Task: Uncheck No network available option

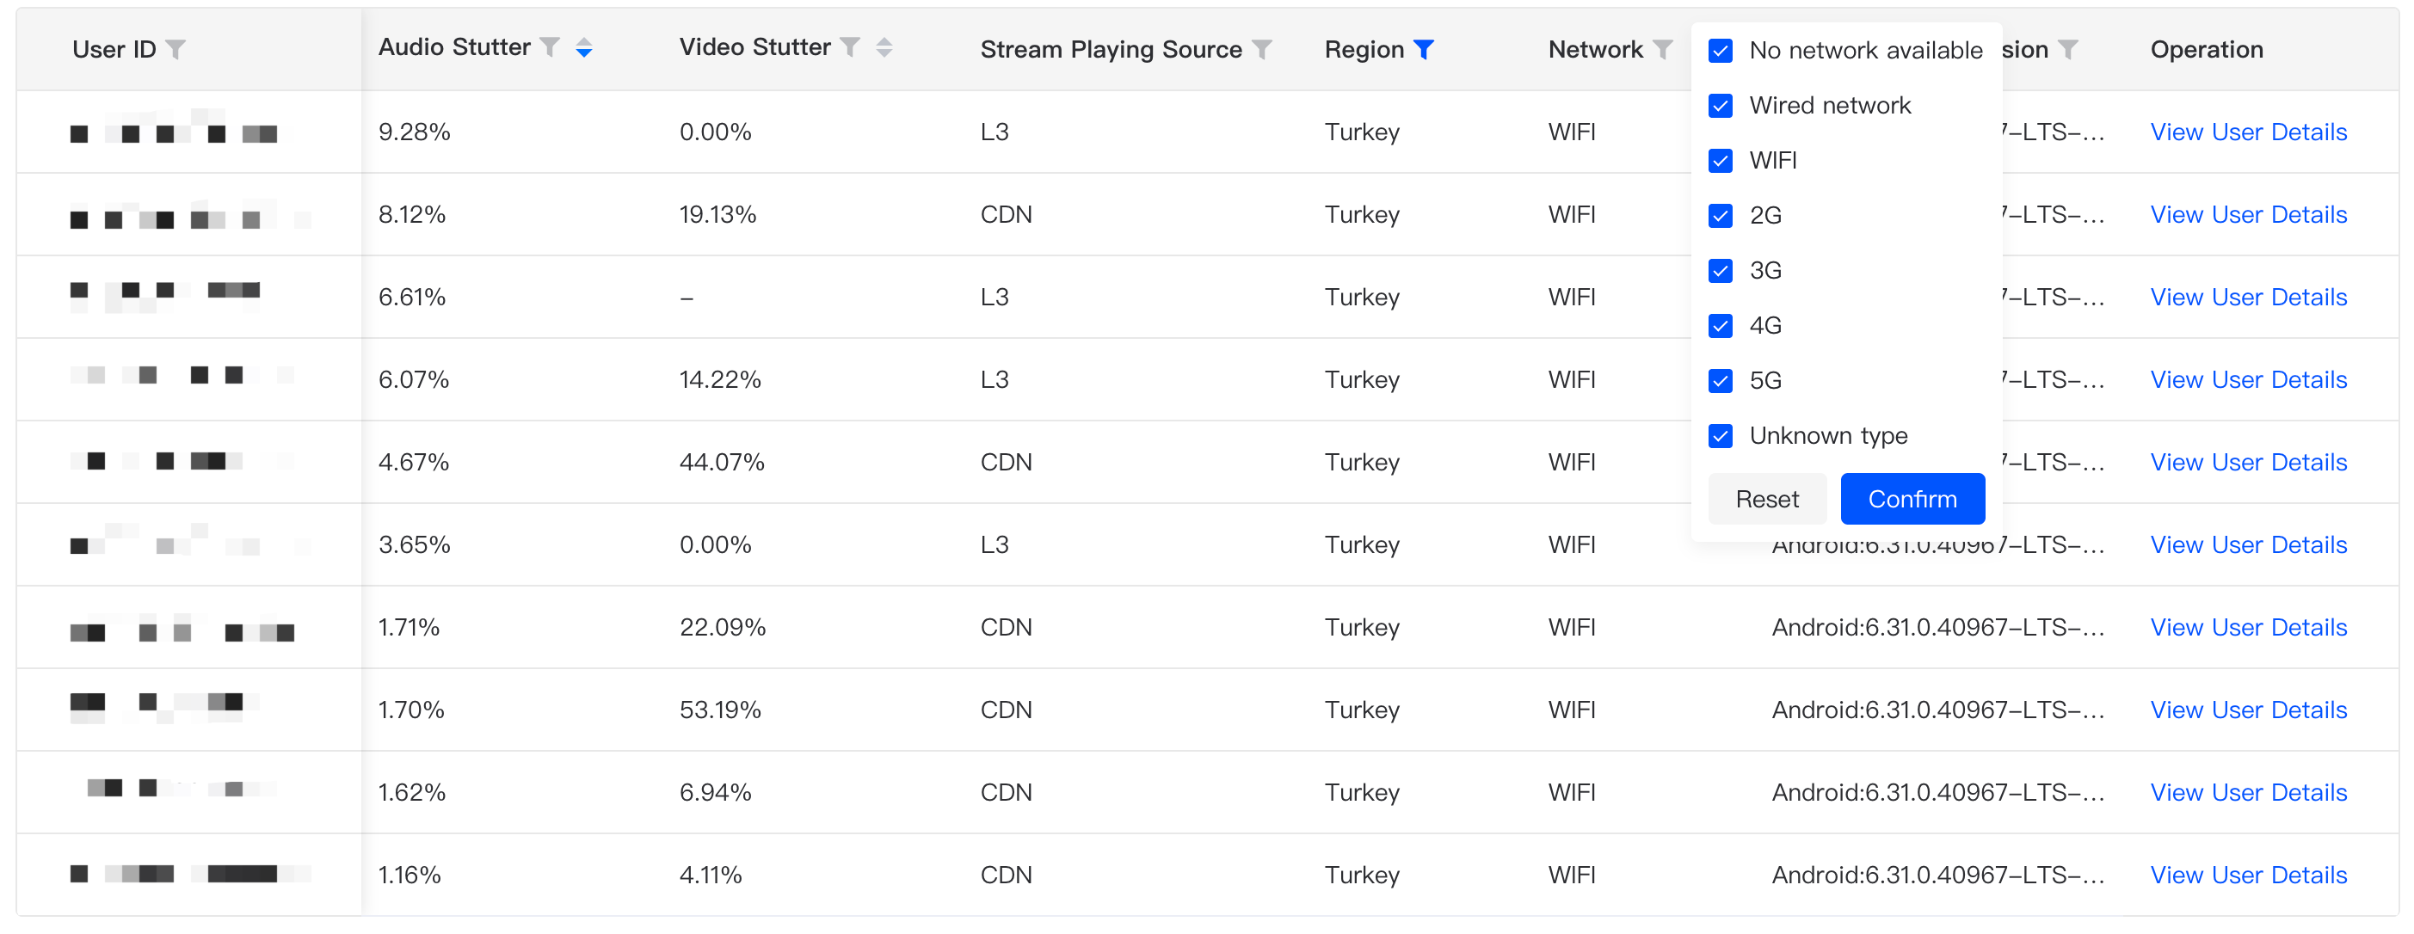Action: pyautogui.click(x=1721, y=51)
